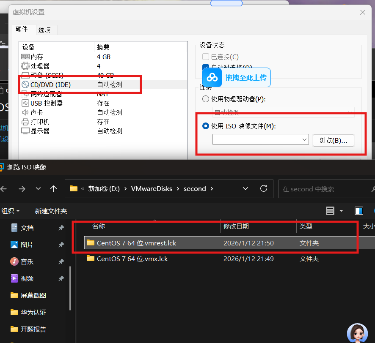Click the 4 GB memory summary
This screenshot has width=375, height=343.
tap(104, 57)
